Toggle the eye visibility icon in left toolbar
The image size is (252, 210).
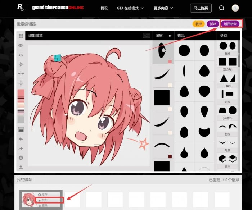pos(21,45)
